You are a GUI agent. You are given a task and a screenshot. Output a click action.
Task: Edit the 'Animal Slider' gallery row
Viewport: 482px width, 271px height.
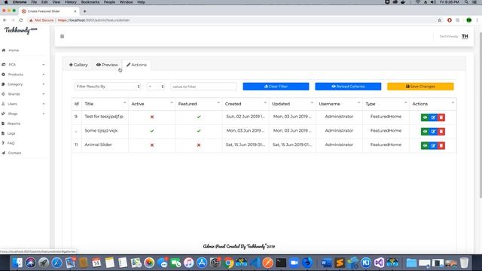pyautogui.click(x=433, y=145)
